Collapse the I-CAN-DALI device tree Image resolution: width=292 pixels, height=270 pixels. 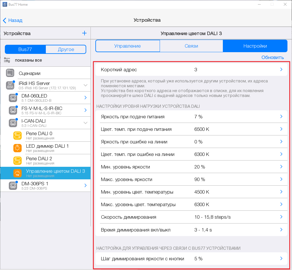[x=85, y=123]
